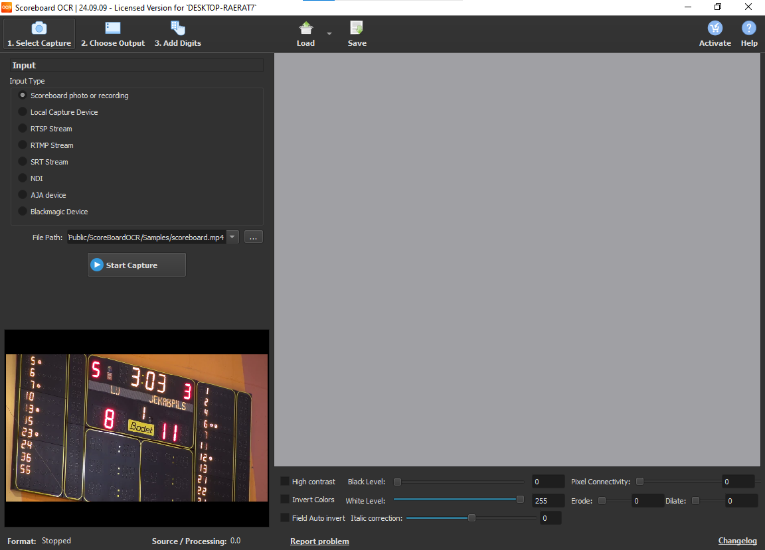765x550 pixels.
Task: Click the Black Level value field
Action: coord(548,482)
